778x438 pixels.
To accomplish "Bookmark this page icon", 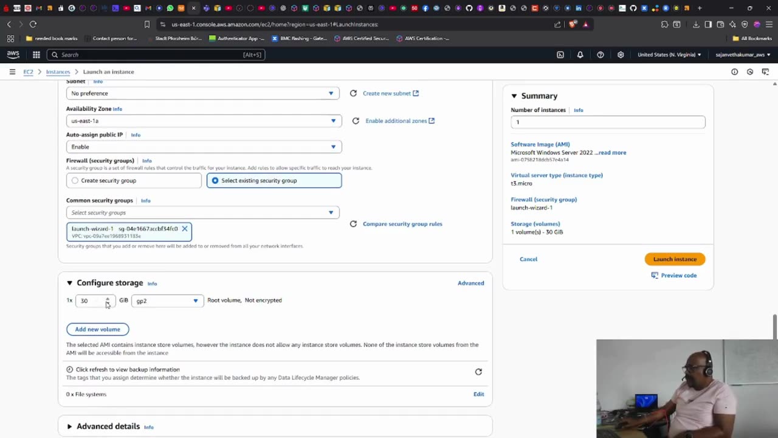I will pyautogui.click(x=146, y=24).
